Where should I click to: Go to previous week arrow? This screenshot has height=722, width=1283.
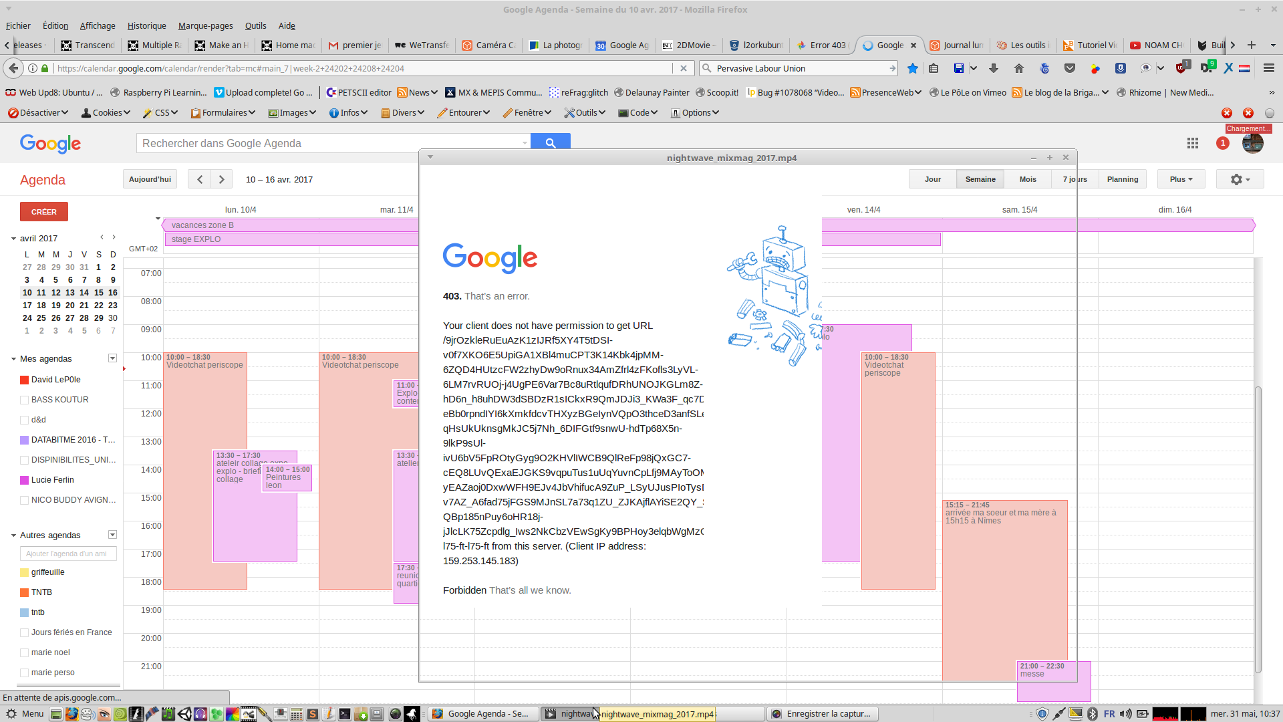[199, 179]
